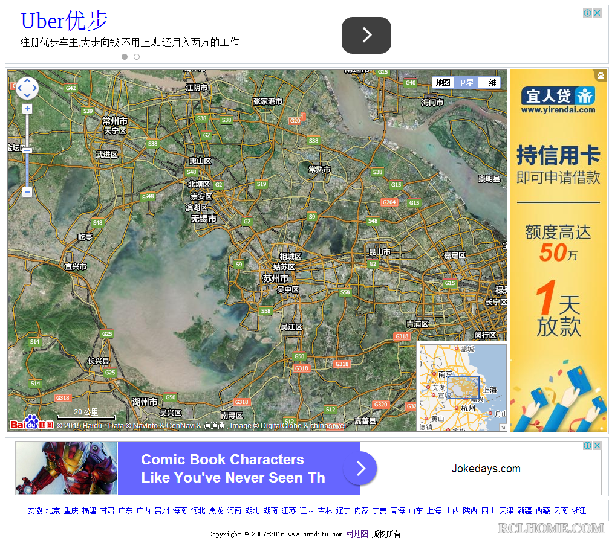Open the 宁夏 province link
Viewport: 609px width, 543px height.
coord(379,510)
